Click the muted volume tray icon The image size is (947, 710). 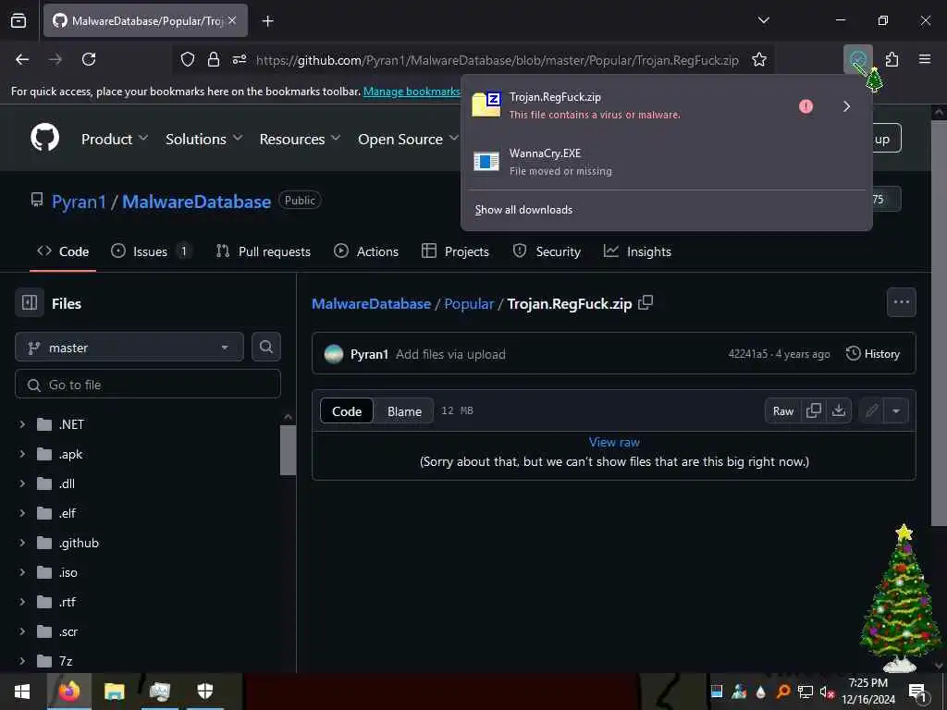pyautogui.click(x=826, y=692)
